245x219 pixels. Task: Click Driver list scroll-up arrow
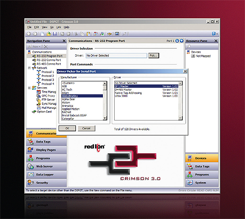point(180,83)
